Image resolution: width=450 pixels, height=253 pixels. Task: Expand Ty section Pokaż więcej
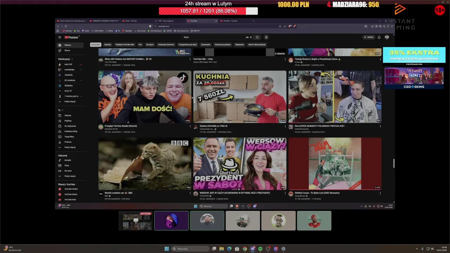click(x=70, y=147)
